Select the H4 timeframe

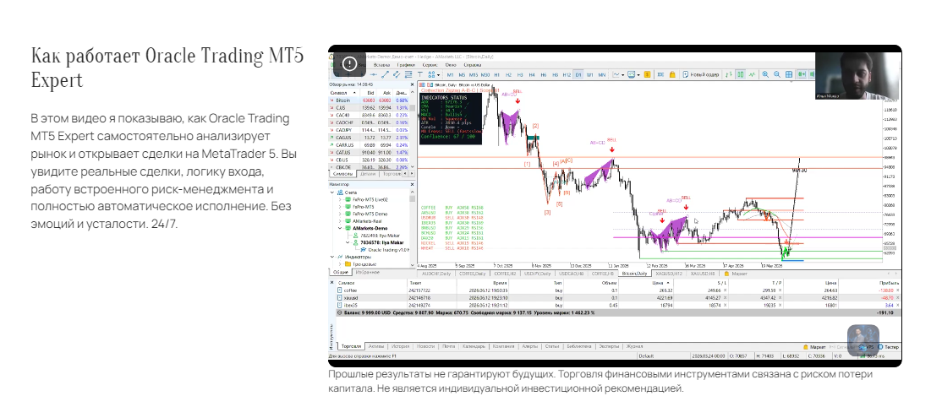point(532,74)
